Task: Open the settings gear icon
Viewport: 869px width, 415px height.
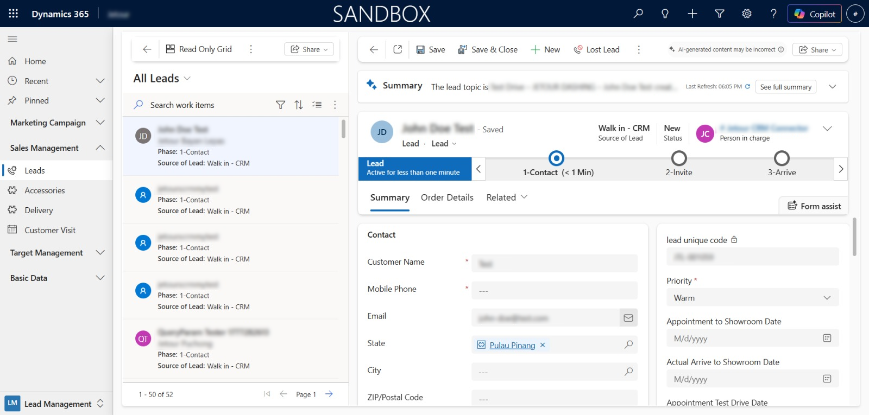Action: click(x=747, y=14)
